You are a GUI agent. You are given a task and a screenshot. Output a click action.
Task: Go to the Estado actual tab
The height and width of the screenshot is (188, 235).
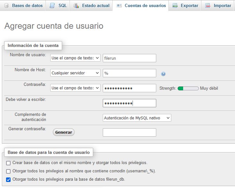(x=95, y=6)
